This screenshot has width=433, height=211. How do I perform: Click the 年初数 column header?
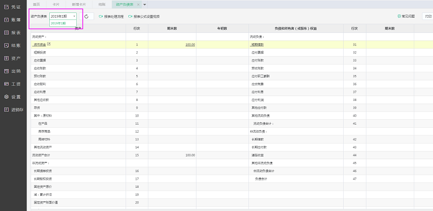tap(222, 29)
